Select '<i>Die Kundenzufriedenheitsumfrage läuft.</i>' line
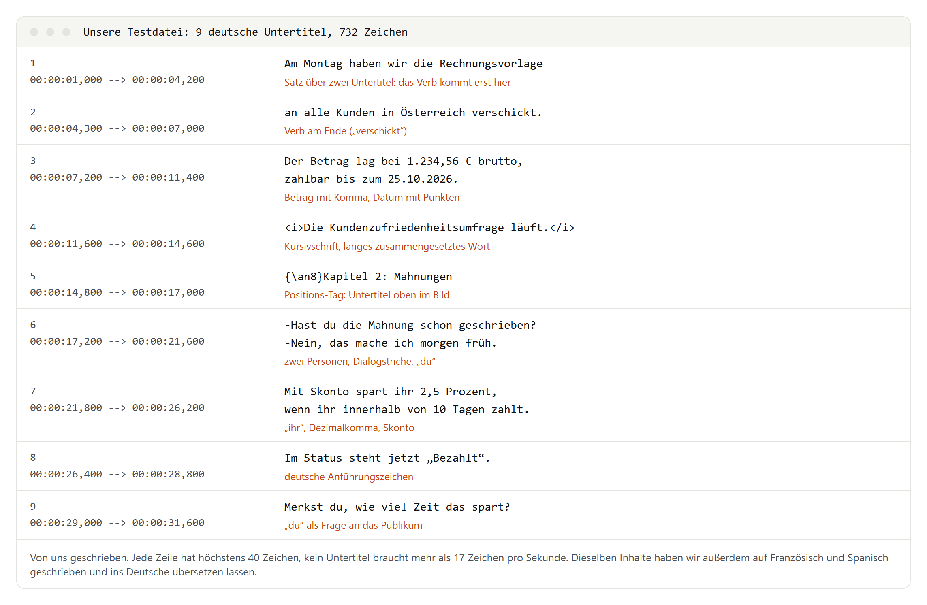 pyautogui.click(x=429, y=228)
